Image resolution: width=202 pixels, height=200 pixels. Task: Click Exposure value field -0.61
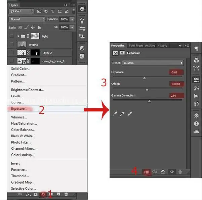click(176, 72)
